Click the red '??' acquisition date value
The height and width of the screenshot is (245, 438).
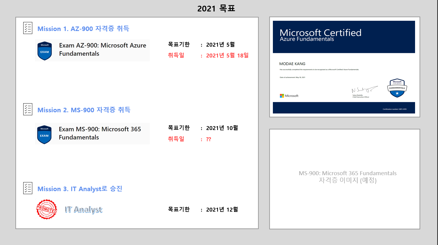(209, 139)
